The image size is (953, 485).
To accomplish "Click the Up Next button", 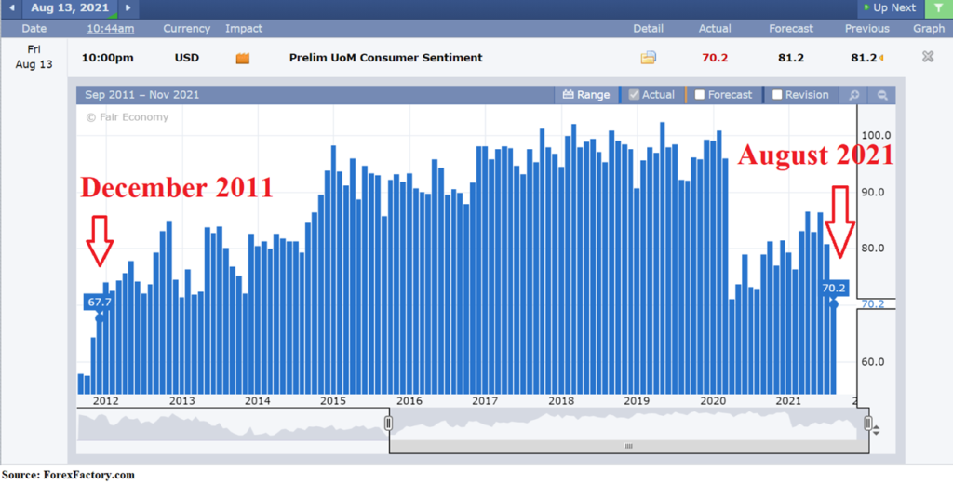I will click(890, 7).
